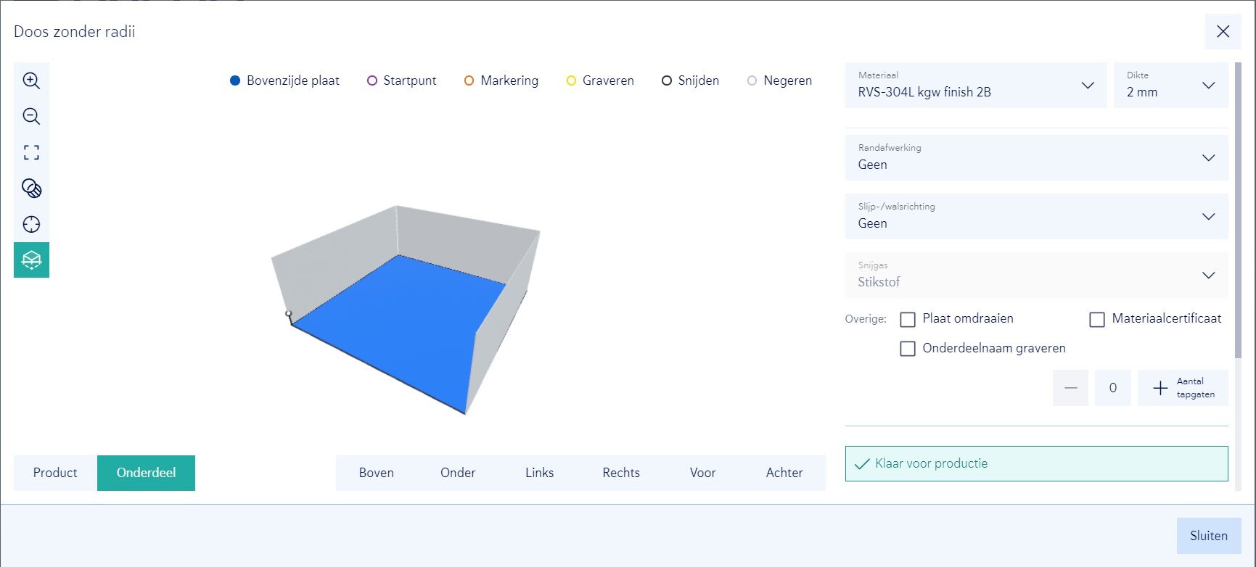1256x567 pixels.
Task: Click the crosshair target icon
Action: 31,224
